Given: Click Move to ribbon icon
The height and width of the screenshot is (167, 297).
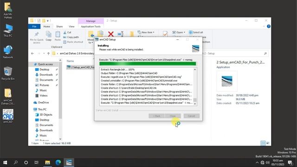Looking at the screenshot, I should tap(91, 37).
